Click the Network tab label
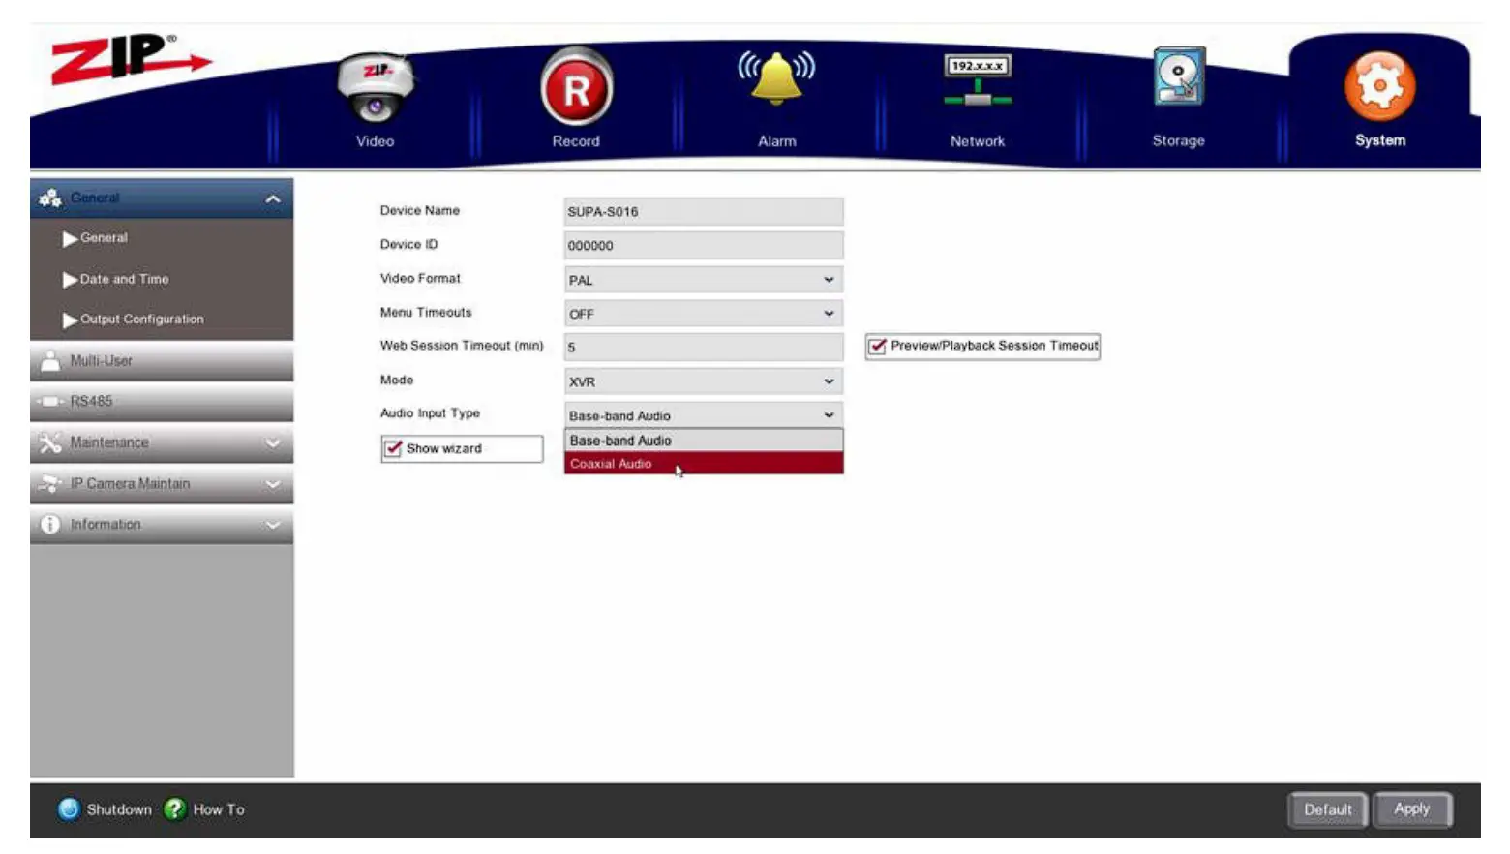Image resolution: width=1510 pixels, height=854 pixels. tap(978, 141)
